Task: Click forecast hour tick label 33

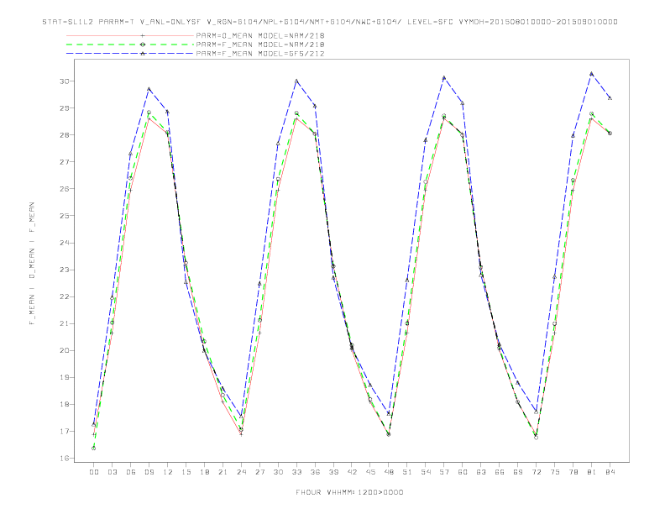Action: click(296, 472)
